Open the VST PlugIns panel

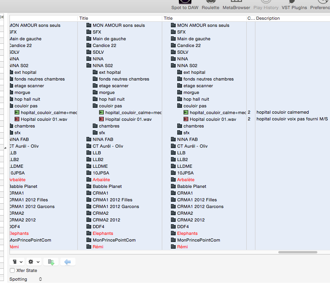(x=294, y=5)
